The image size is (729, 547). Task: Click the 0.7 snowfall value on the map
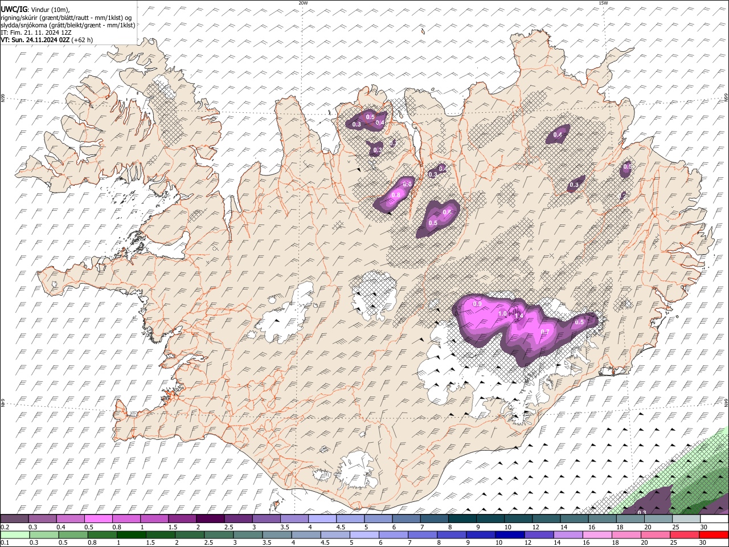(x=544, y=332)
